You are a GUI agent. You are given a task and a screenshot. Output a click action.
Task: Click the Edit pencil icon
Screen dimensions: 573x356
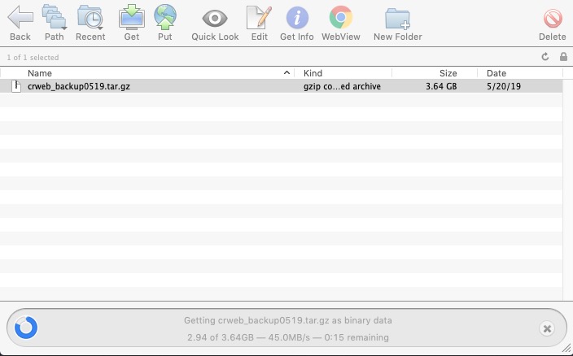click(259, 17)
